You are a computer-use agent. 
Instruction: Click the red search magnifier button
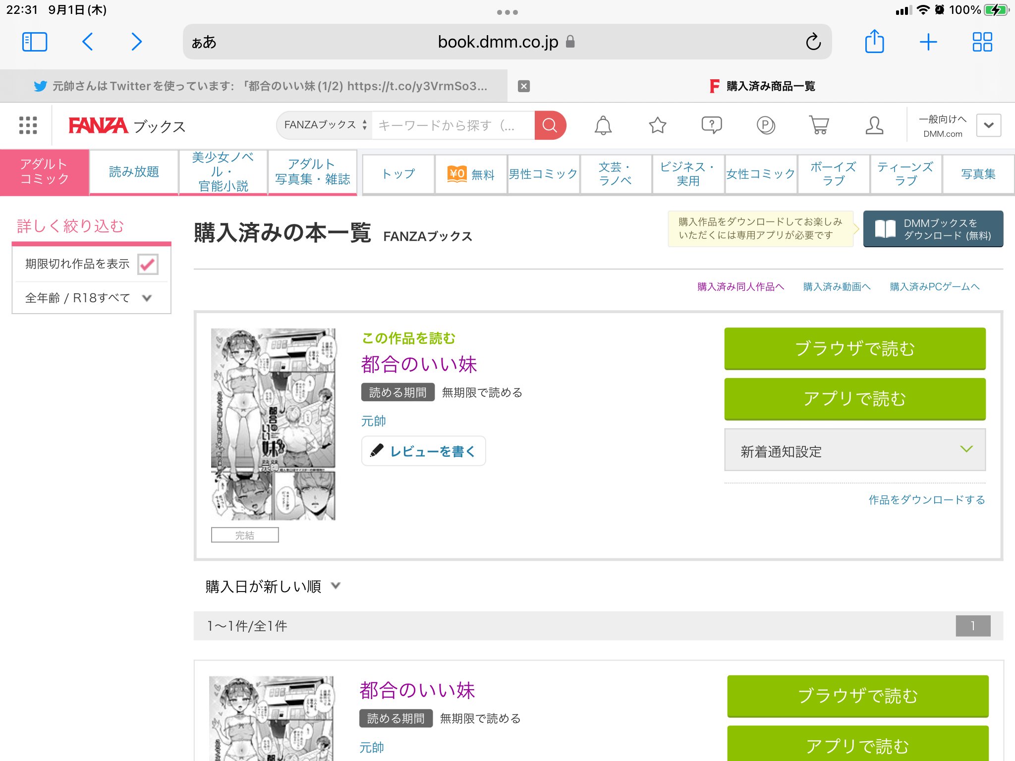click(x=550, y=125)
